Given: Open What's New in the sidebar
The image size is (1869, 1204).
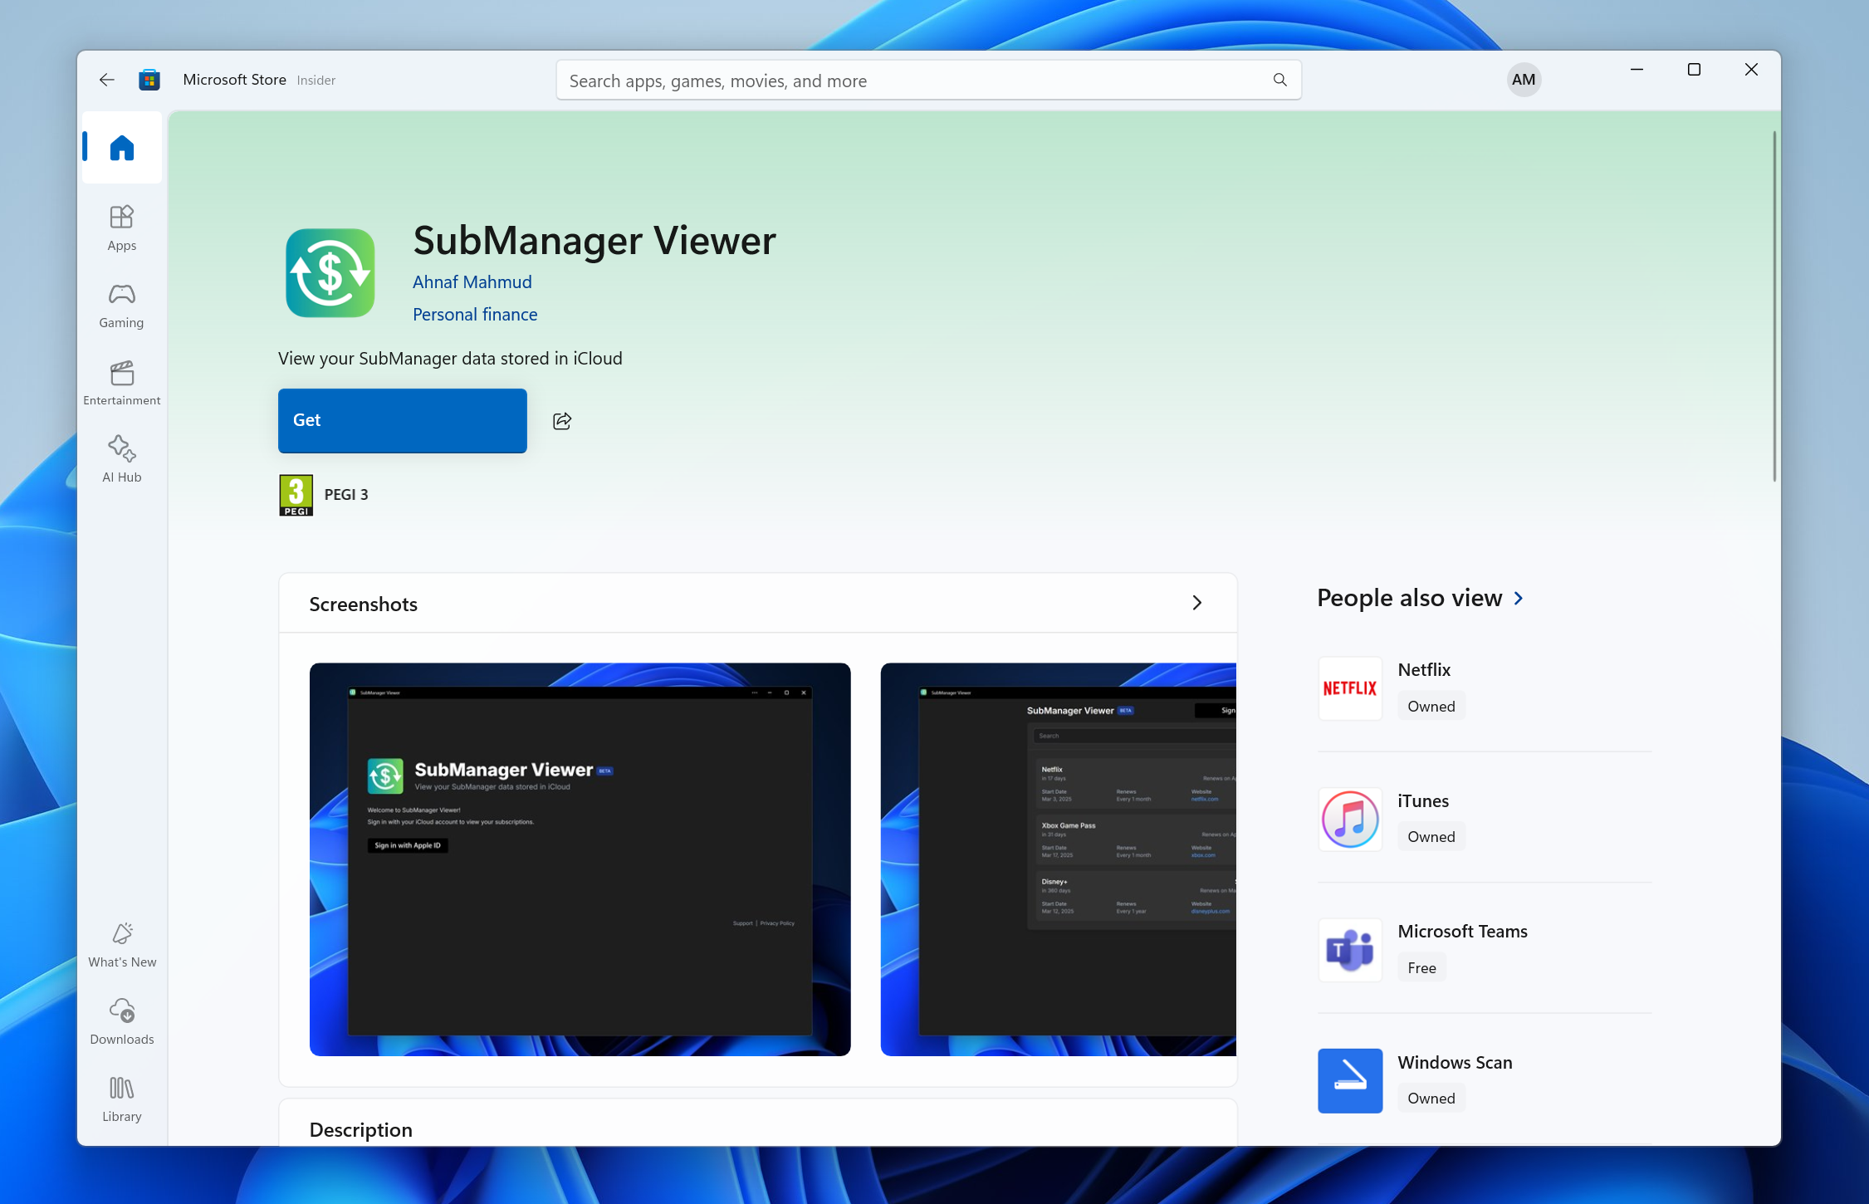Looking at the screenshot, I should point(122,945).
